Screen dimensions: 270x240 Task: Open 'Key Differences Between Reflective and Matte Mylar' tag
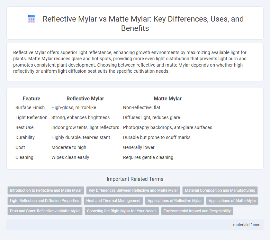(x=133, y=190)
